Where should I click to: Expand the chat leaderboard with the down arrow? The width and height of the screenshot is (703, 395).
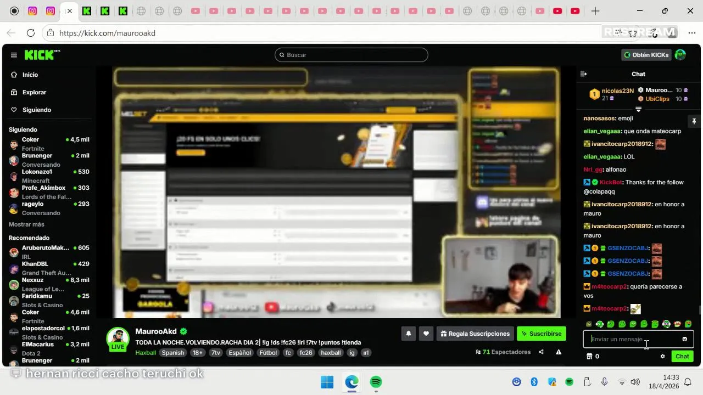pos(638,109)
